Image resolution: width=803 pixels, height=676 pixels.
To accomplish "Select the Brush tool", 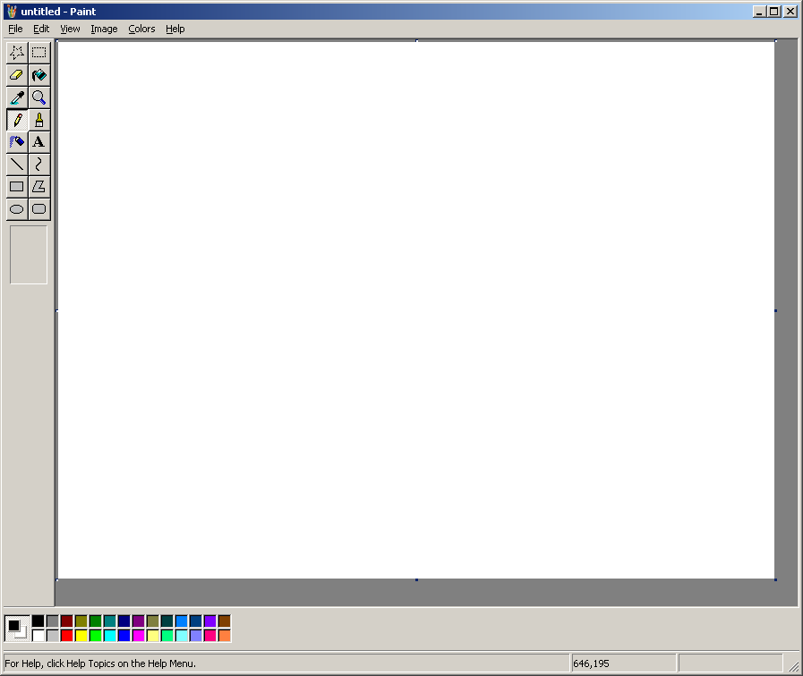I will click(x=38, y=120).
